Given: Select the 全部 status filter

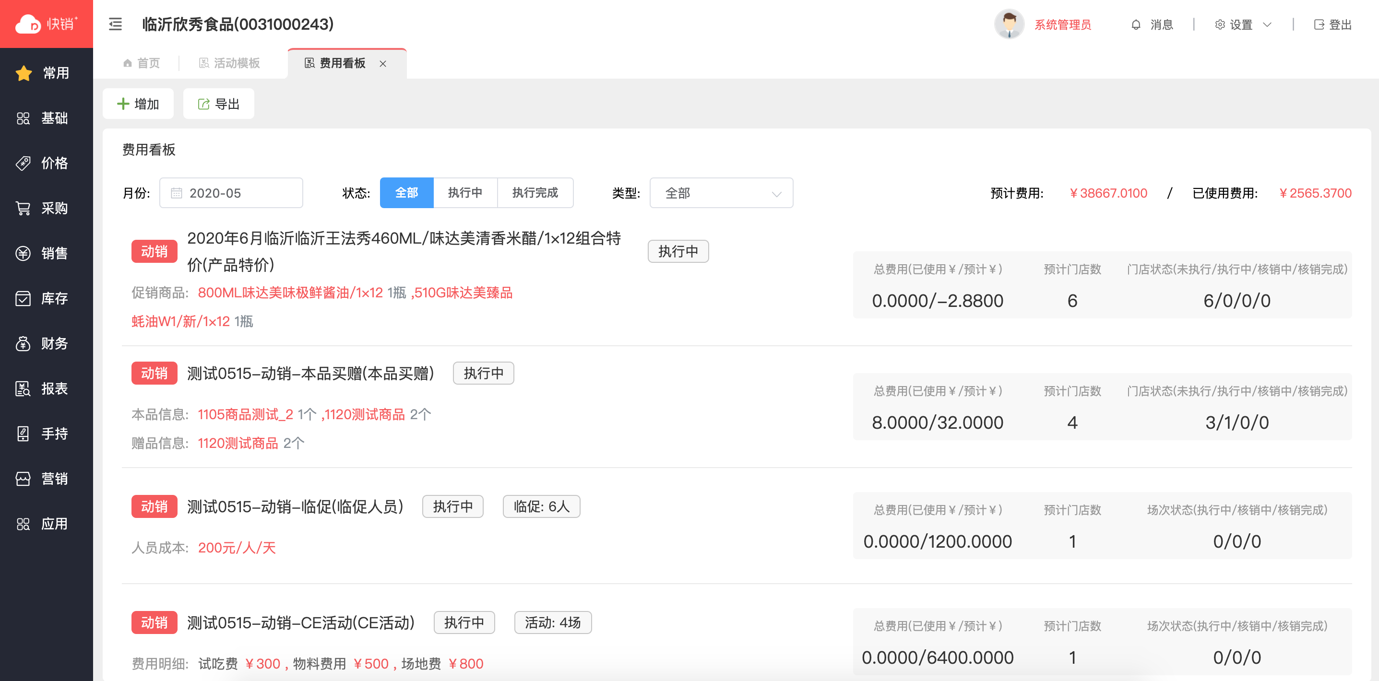Looking at the screenshot, I should (406, 193).
